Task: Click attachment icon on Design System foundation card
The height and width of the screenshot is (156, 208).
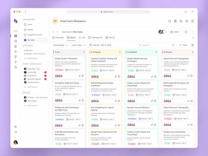Action: (x=79, y=76)
